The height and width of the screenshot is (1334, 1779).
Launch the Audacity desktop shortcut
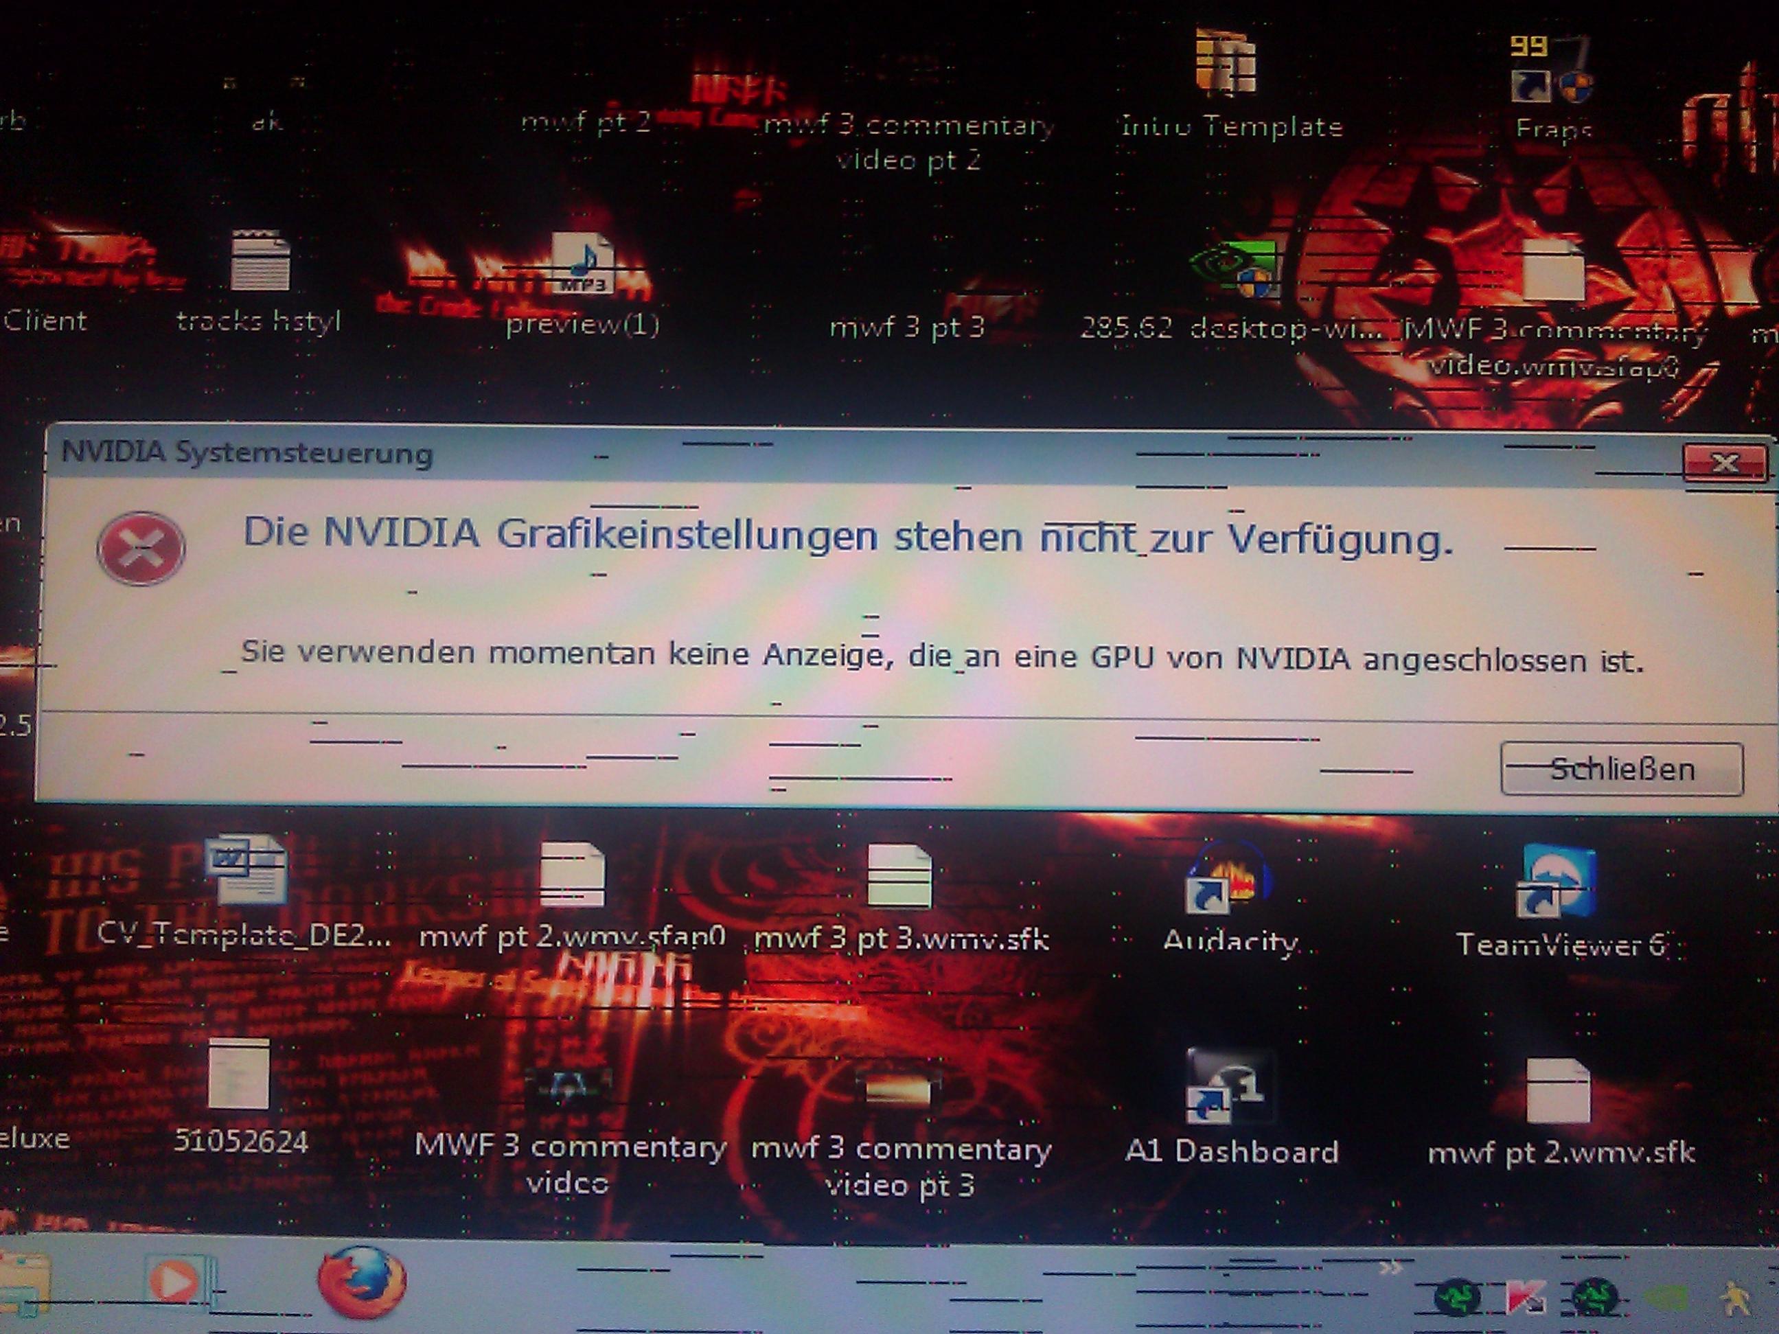[x=1228, y=878]
